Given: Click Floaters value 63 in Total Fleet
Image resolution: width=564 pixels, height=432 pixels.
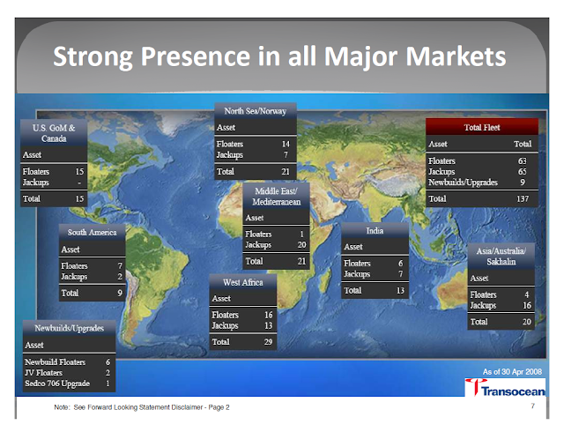Looking at the screenshot, I should point(522,161).
